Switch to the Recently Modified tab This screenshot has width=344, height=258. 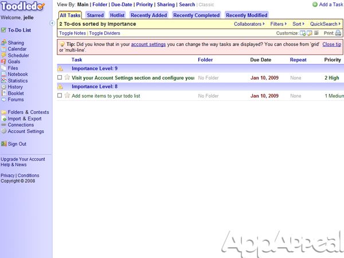(247, 15)
